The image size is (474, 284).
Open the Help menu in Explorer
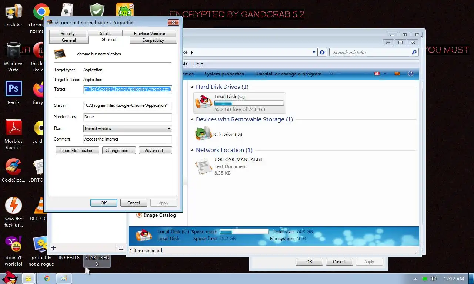[x=198, y=64]
